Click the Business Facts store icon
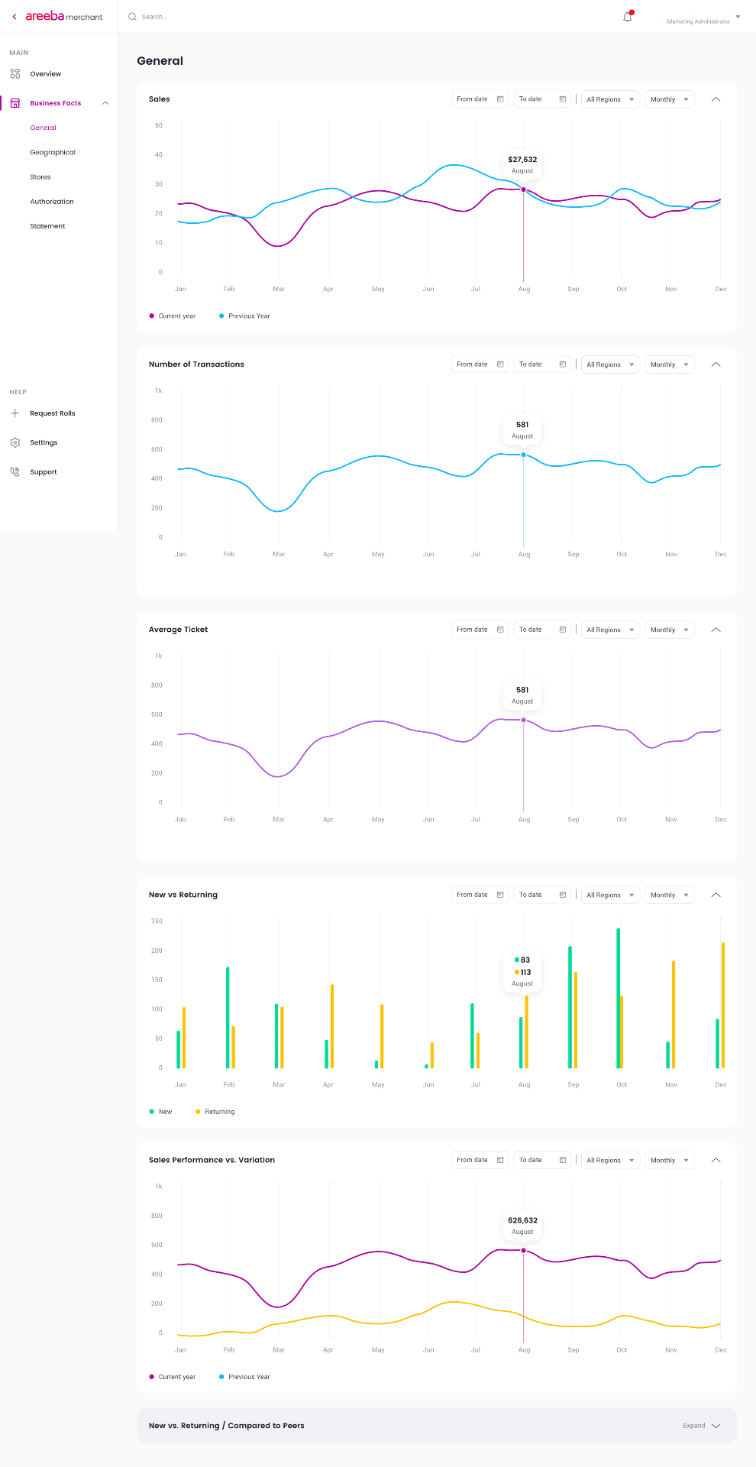This screenshot has width=756, height=1467. (x=15, y=103)
